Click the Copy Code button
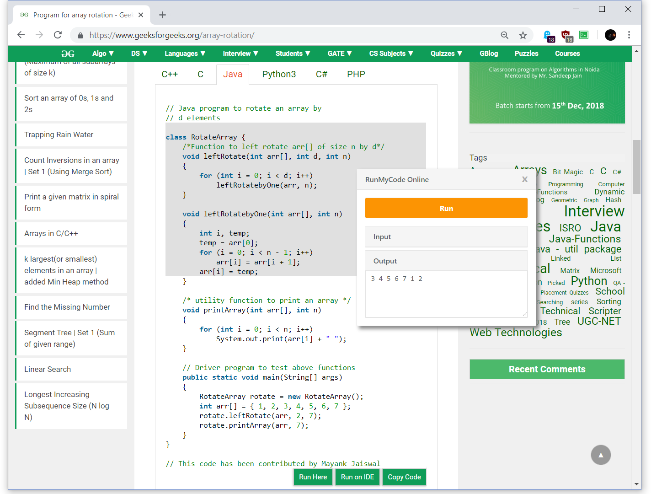This screenshot has height=494, width=651. (x=405, y=477)
